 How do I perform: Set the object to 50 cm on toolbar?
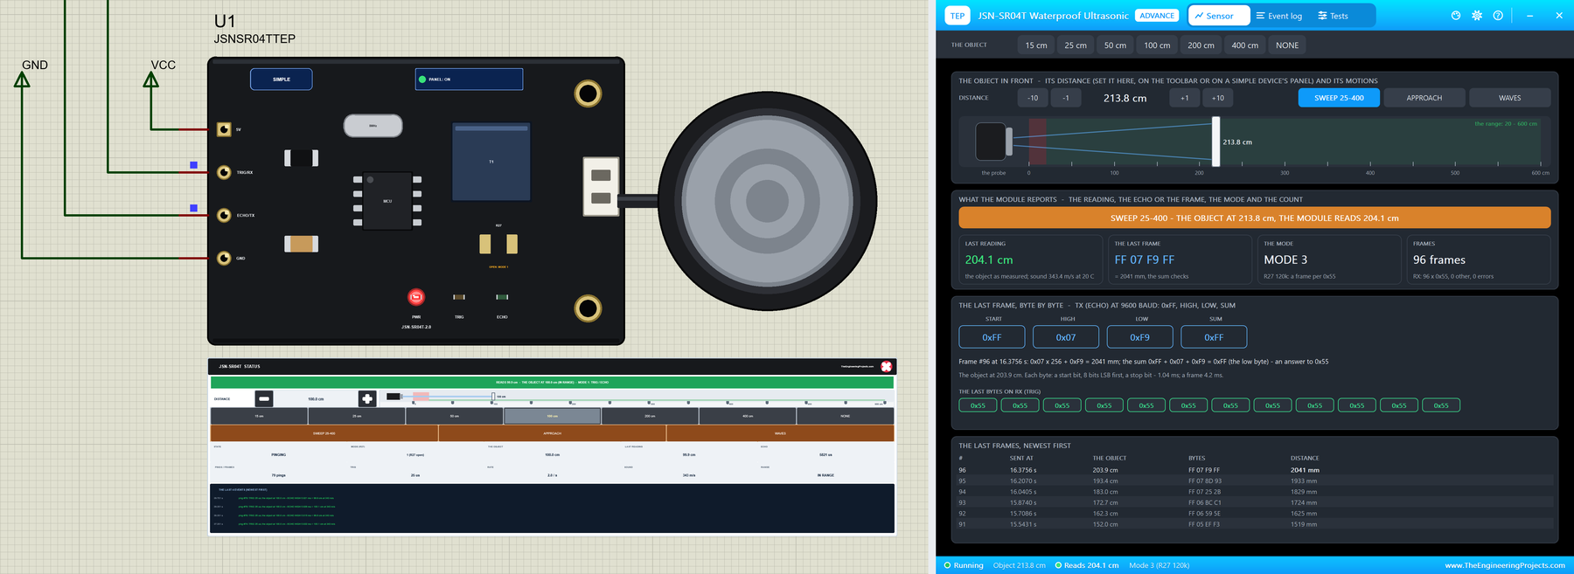1115,45
